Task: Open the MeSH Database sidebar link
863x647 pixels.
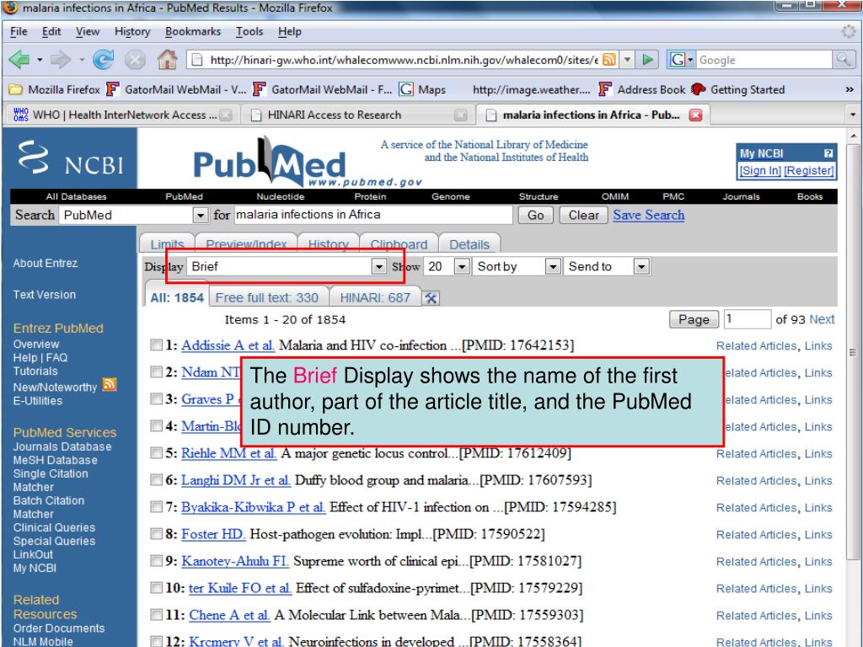Action: point(55,460)
